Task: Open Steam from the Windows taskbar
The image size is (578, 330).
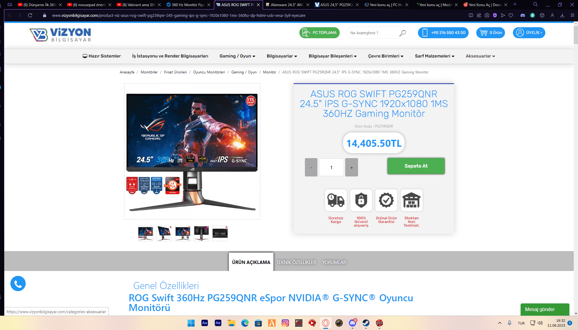Action: [366, 323]
